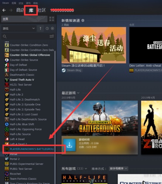Go back with the left arrow
This screenshot has height=184, width=162.
pos(4,10)
